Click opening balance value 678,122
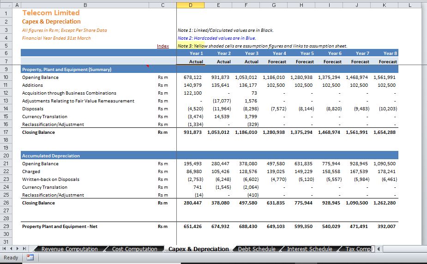The image size is (427, 264). pyautogui.click(x=192, y=77)
